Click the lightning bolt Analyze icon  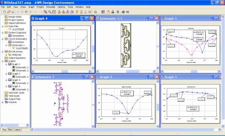point(77,12)
